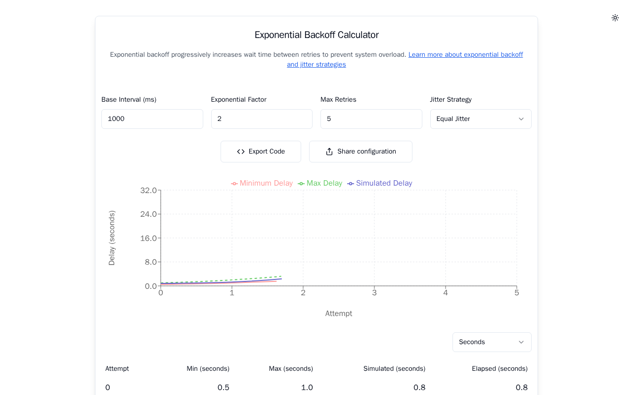The image size is (633, 395).
Task: Select the Max Retries input box
Action: click(371, 119)
